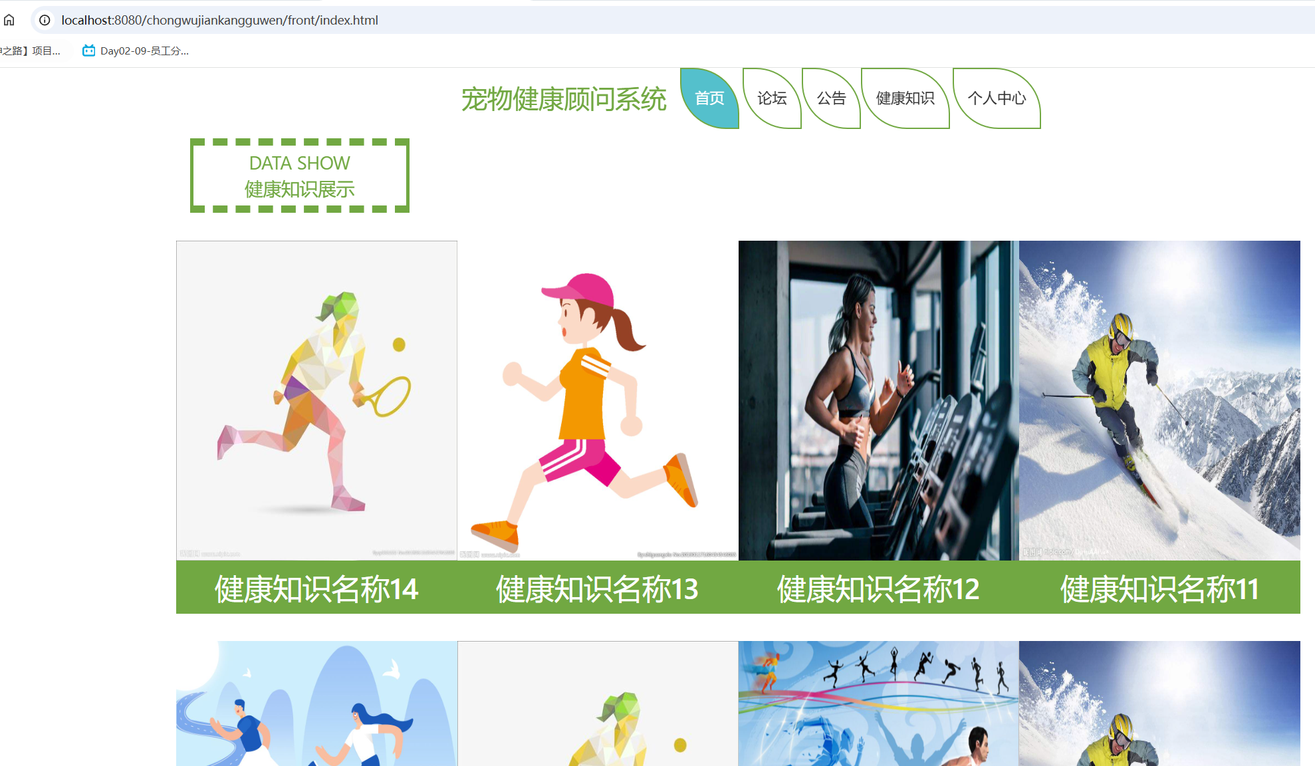Open the 公告 navigation tab
The width and height of the screenshot is (1315, 766).
pyautogui.click(x=831, y=98)
